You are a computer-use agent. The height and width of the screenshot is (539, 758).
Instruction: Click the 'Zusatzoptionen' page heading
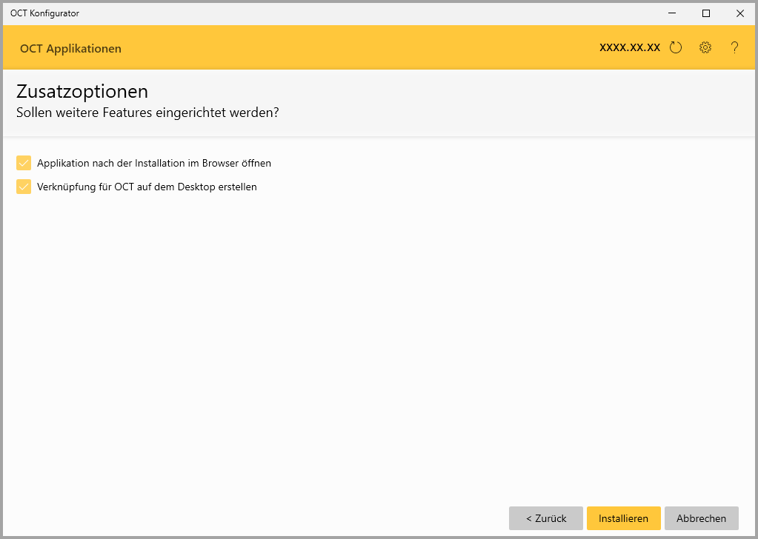coord(82,92)
